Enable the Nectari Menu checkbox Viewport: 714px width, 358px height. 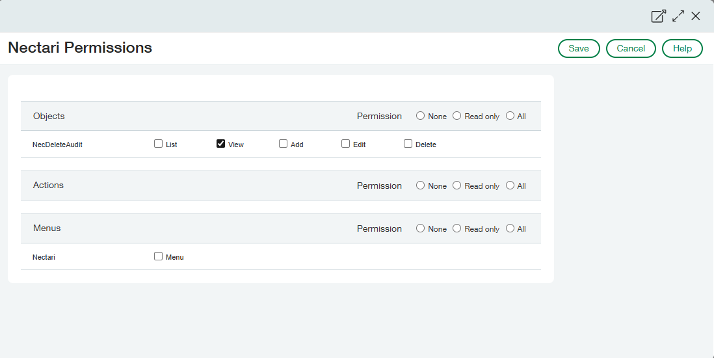[159, 256]
